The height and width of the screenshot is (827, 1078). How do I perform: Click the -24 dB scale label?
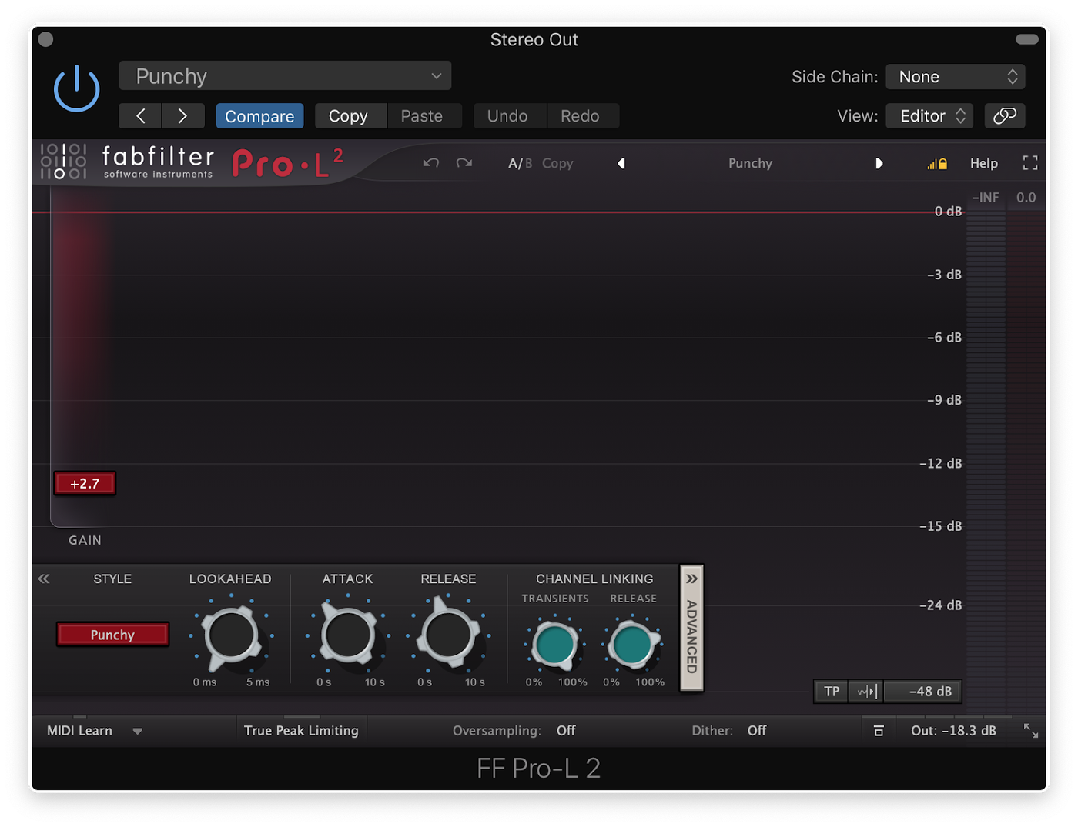point(940,605)
